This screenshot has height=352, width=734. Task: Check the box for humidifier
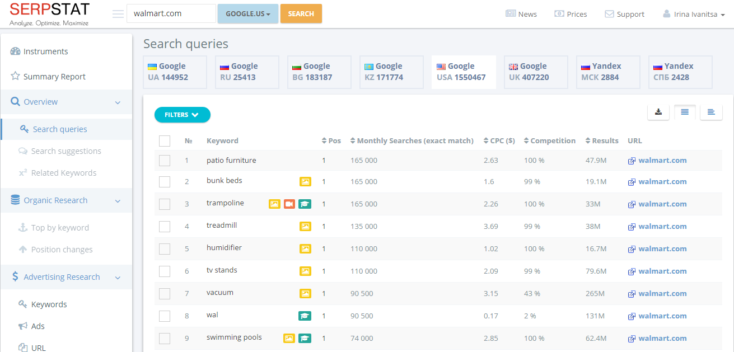coord(164,249)
